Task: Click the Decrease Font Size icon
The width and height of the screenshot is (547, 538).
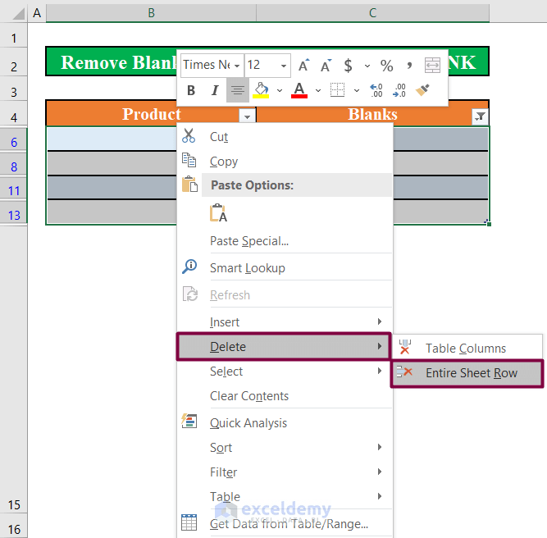Action: click(326, 66)
